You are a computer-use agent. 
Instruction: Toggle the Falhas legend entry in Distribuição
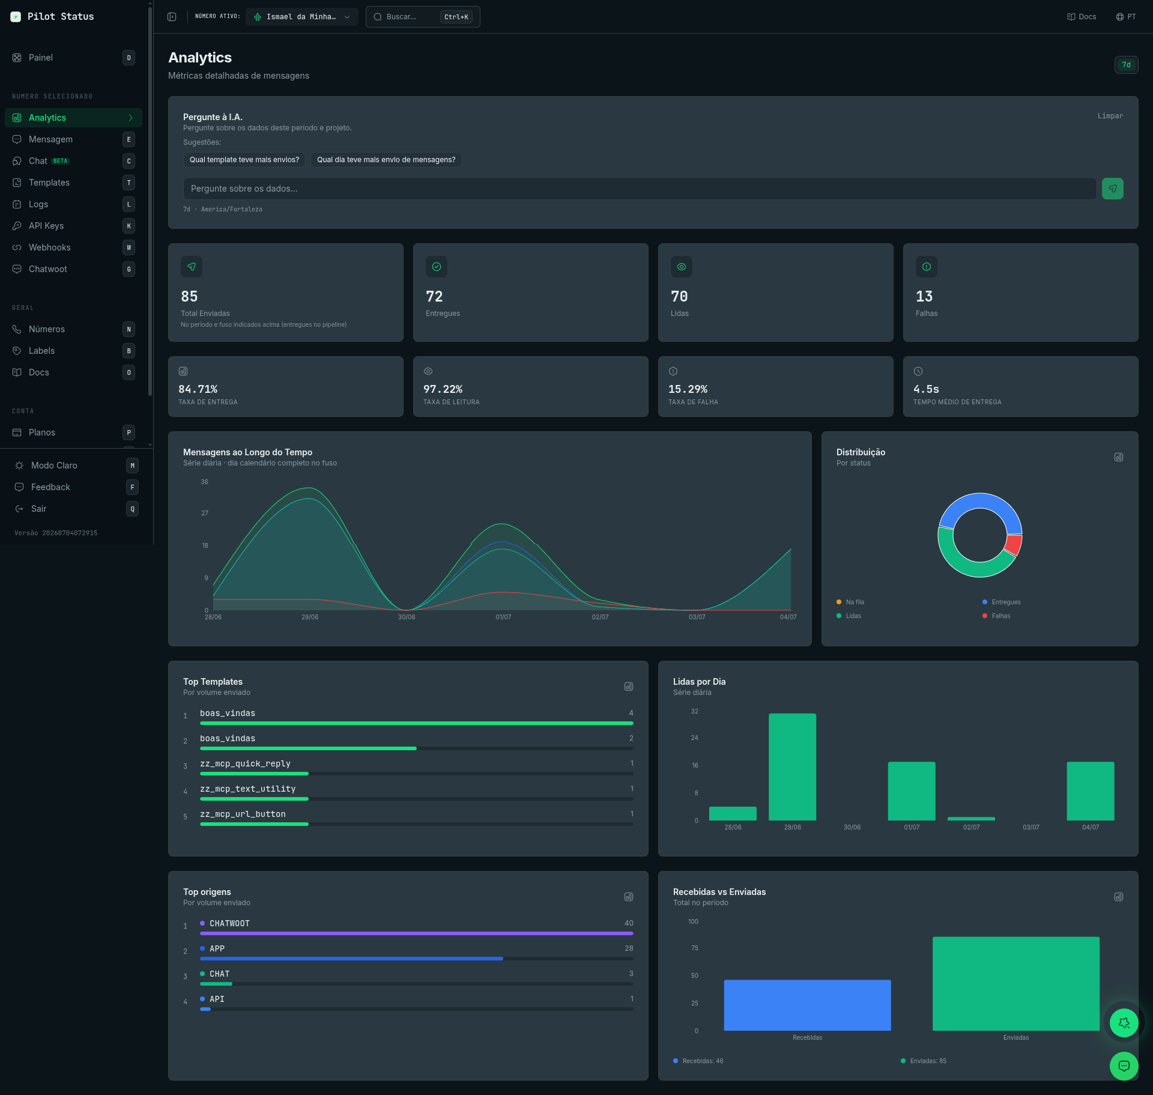click(x=996, y=616)
